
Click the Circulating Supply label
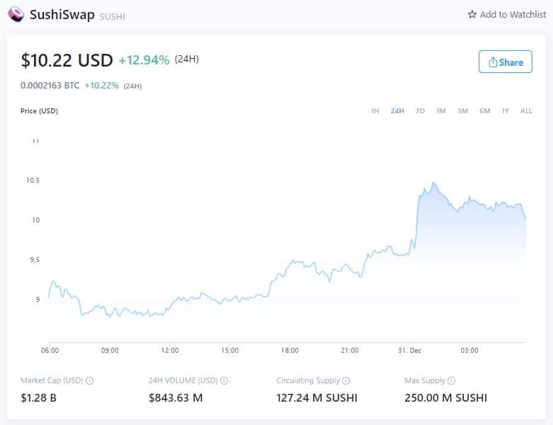(308, 380)
